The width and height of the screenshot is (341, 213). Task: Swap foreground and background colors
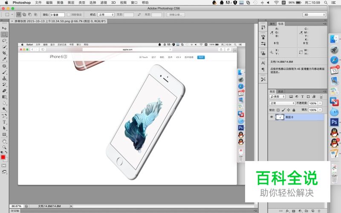pos(6,153)
